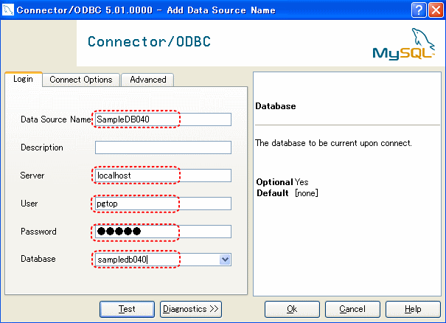Click the MySQL dolphin logo
The width and height of the screenshot is (446, 323).
click(403, 44)
